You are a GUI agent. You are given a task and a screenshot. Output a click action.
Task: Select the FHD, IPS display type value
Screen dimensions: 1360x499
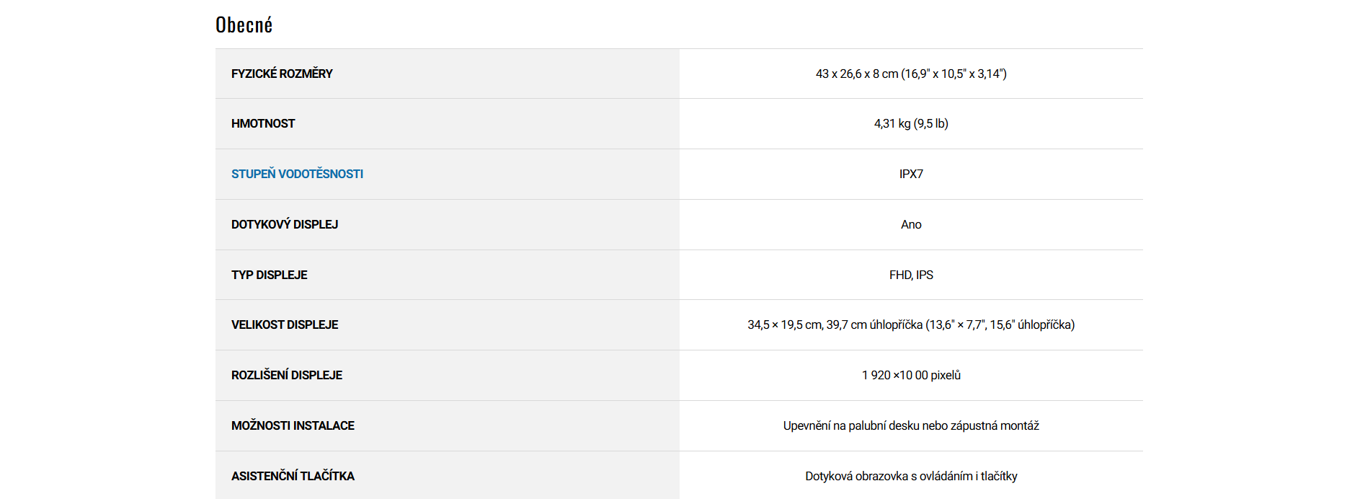point(911,275)
